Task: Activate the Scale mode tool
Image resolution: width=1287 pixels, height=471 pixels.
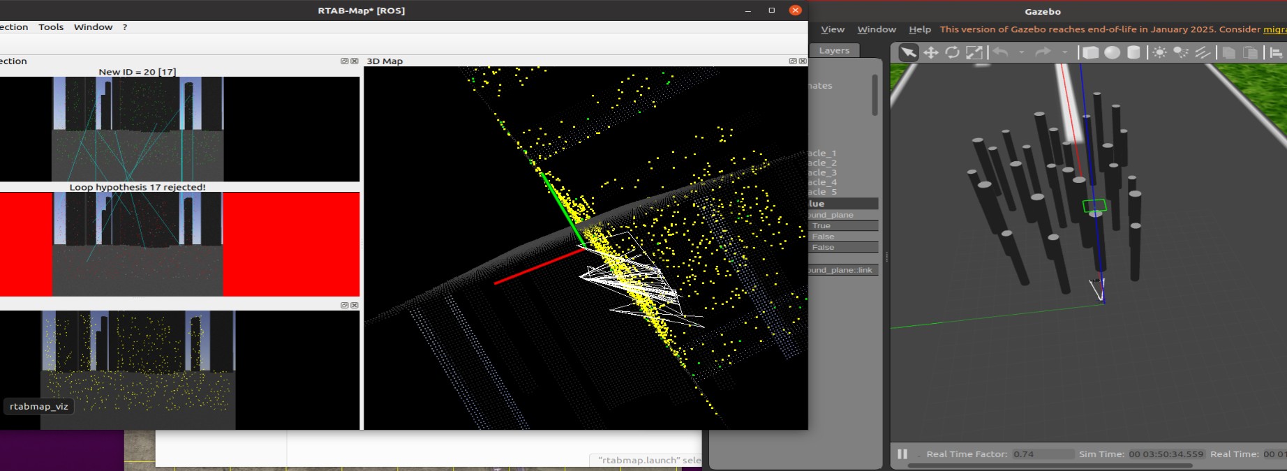Action: [x=974, y=52]
